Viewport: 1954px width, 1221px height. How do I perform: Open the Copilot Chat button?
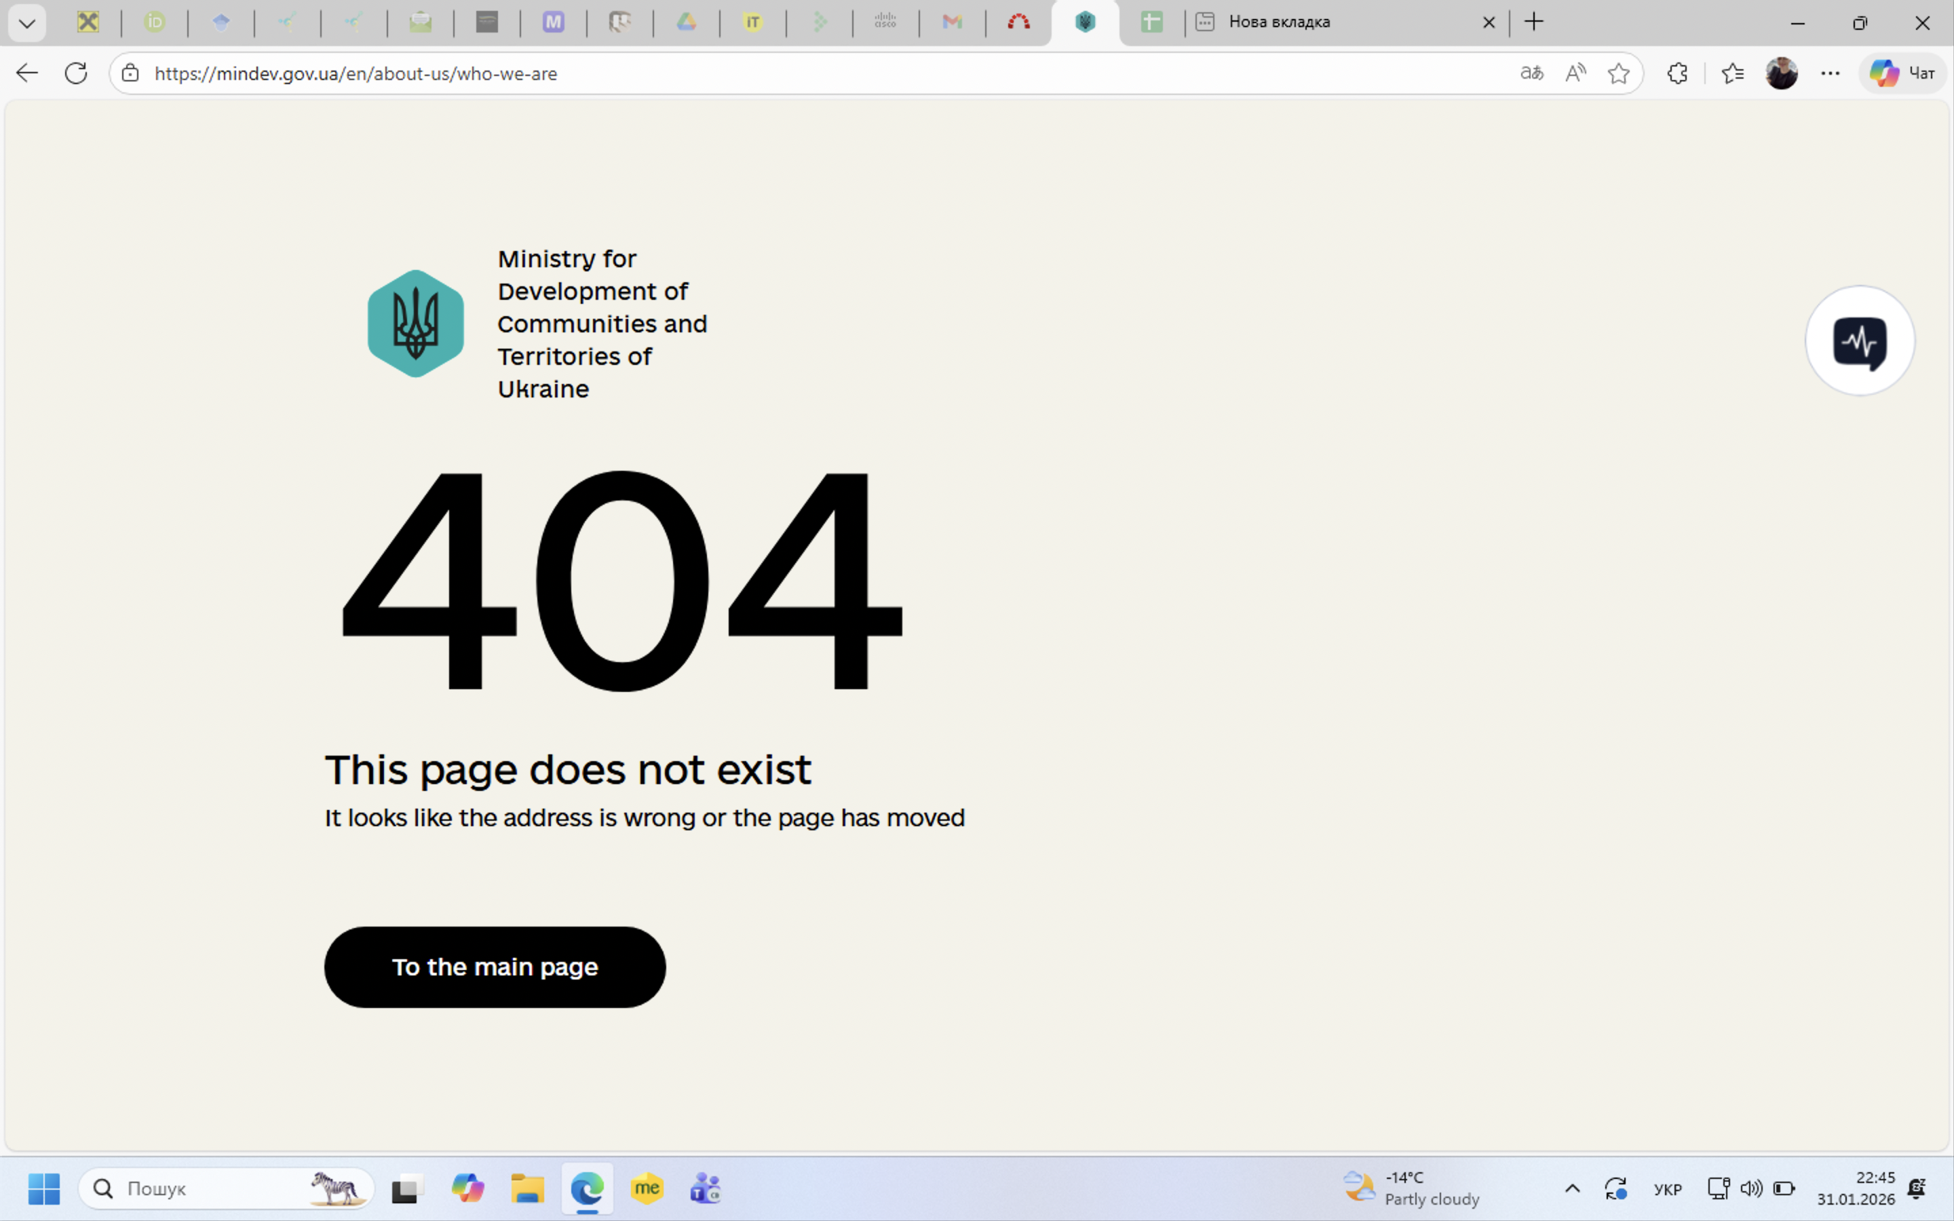click(x=1902, y=73)
